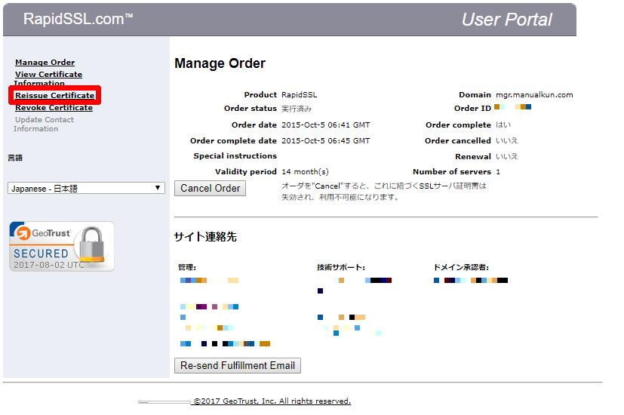Open the Japanese language dropdown
The width and height of the screenshot is (624, 415).
point(85,188)
